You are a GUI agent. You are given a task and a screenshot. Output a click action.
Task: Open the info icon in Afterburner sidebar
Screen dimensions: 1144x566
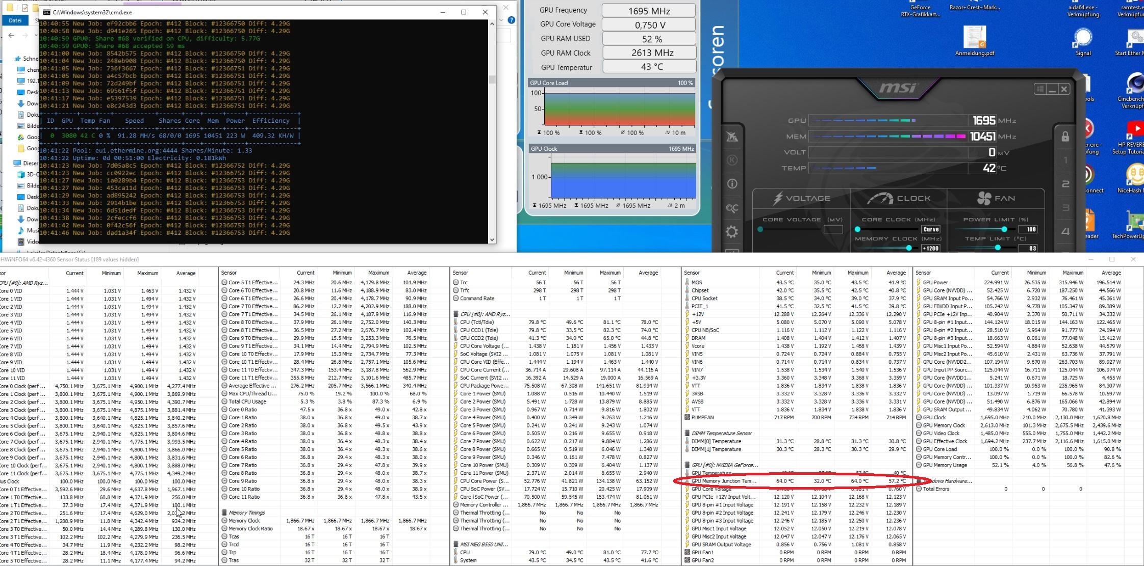tap(732, 184)
